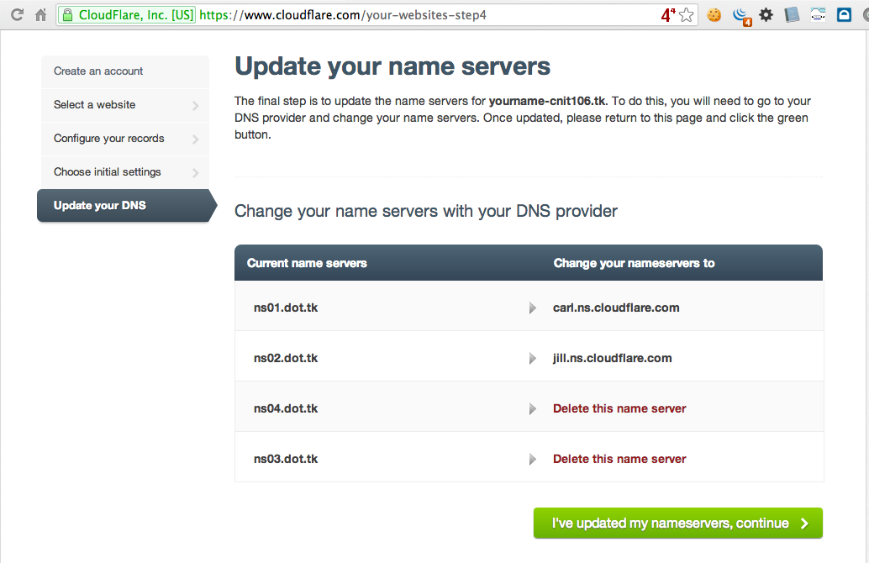Select carl.ns.cloudflare.com text
869x563 pixels.
pos(616,308)
